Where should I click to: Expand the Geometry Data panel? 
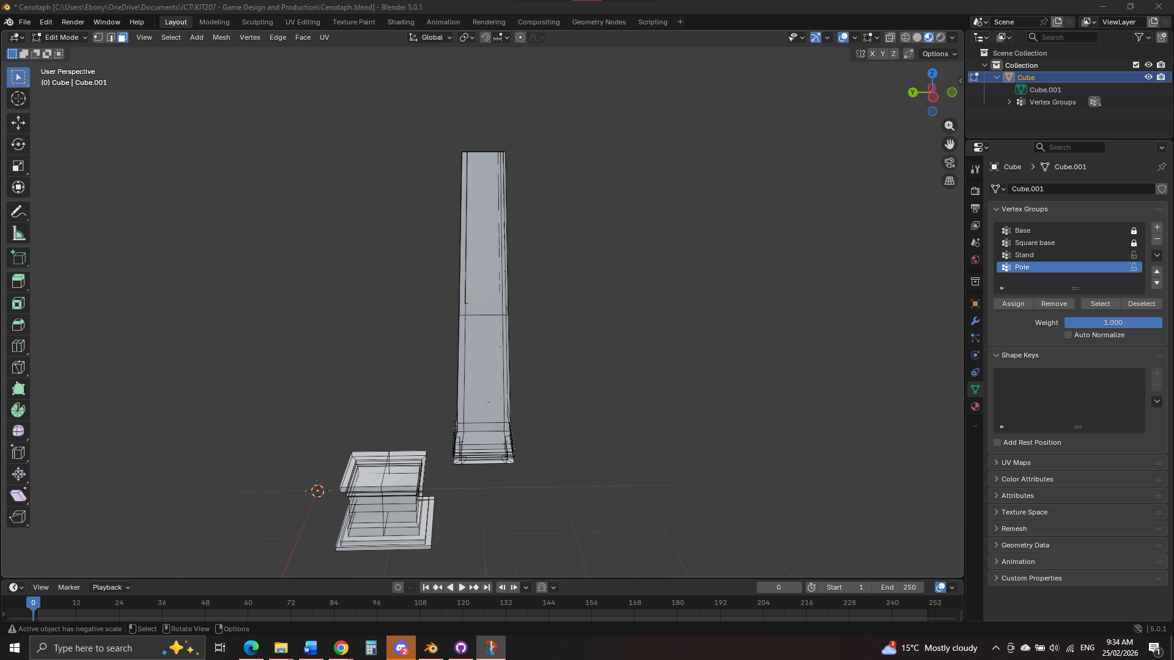coord(1025,545)
